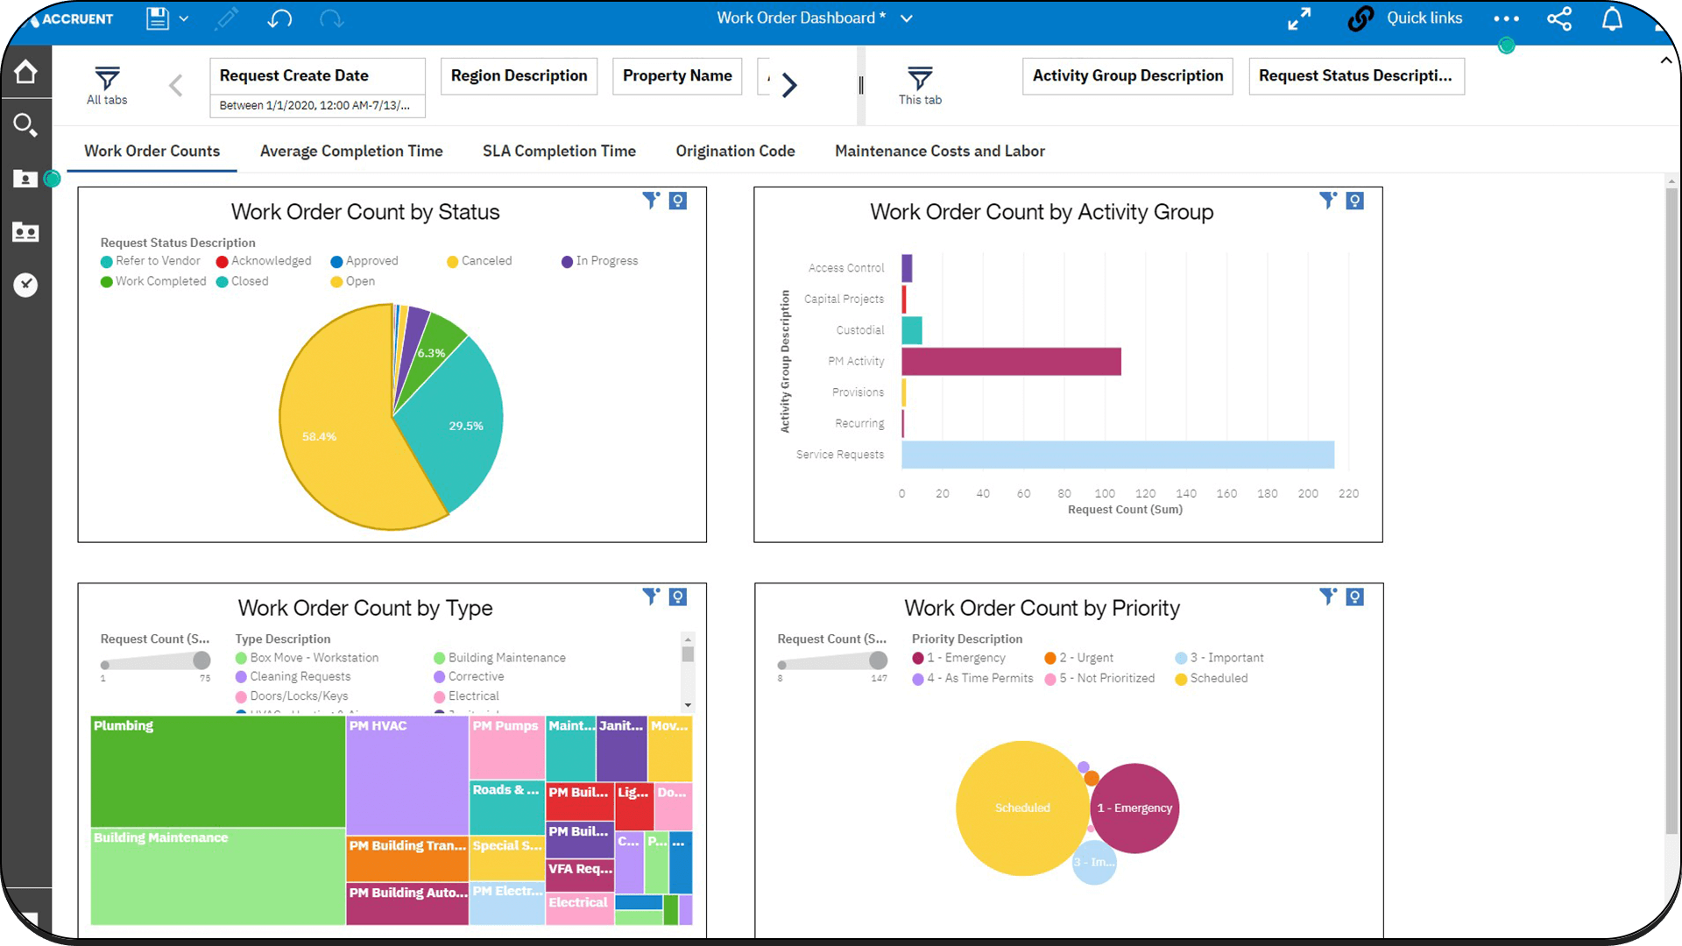Open notifications via the bell icon

[1613, 18]
